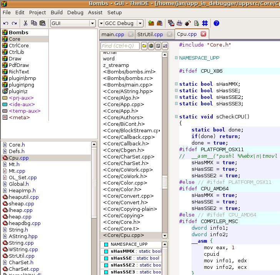Click the Cut scissors icon
This screenshot has height=275, width=280.
25,23
